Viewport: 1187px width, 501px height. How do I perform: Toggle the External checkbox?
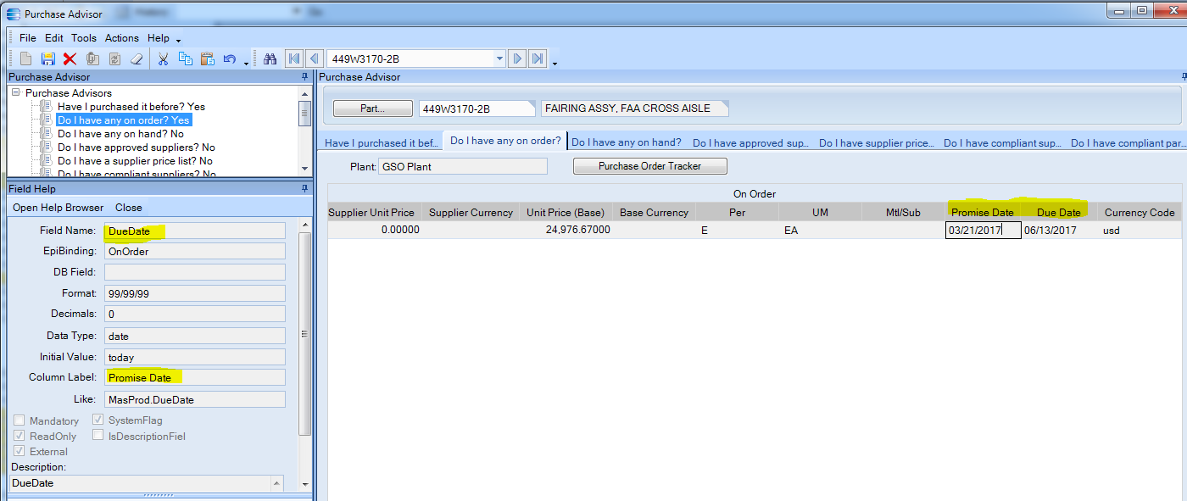pyautogui.click(x=19, y=451)
